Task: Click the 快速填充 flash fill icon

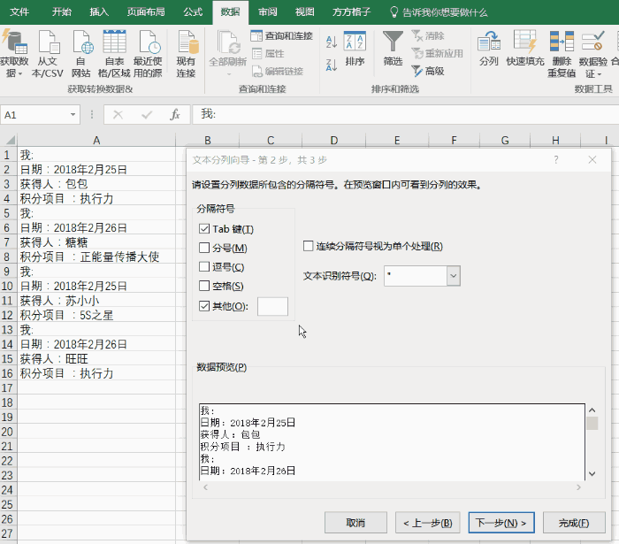Action: pos(525,49)
